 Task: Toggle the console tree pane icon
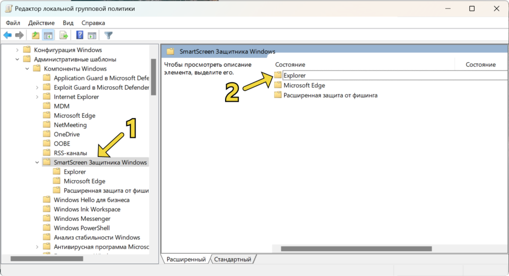point(48,35)
